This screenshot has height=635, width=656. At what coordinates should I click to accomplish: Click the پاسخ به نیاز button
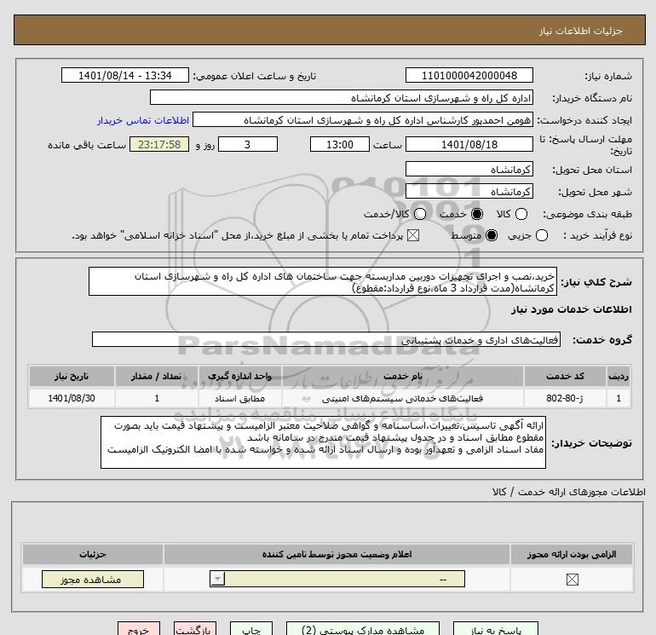[x=496, y=629]
